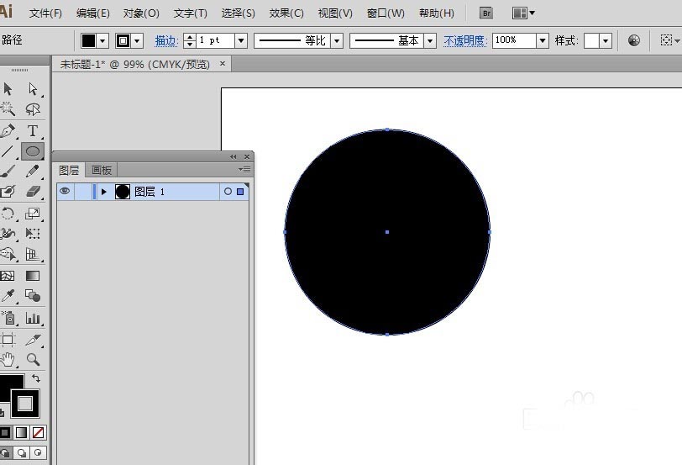Image resolution: width=682 pixels, height=465 pixels.
Task: Pick the Magic Wand tool
Action: click(8, 109)
